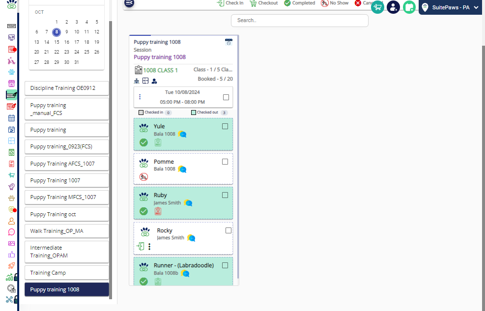This screenshot has width=485, height=311.
Task: Select the checkbox on Runner - (Labradoodle) card
Action: point(225,265)
